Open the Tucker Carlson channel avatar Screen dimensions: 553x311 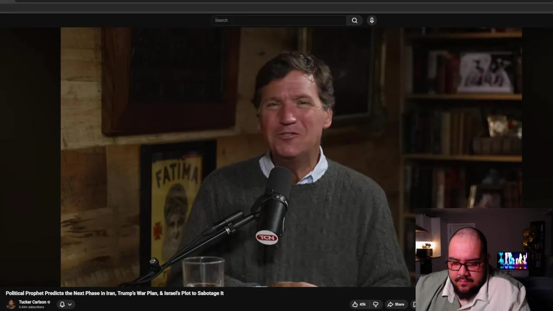click(x=11, y=304)
